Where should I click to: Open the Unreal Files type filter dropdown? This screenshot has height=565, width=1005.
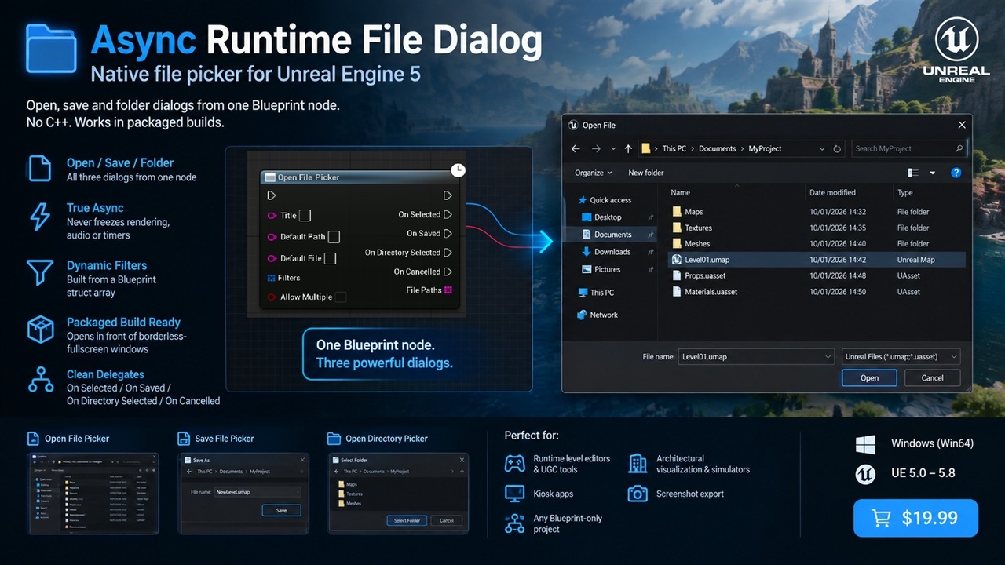pyautogui.click(x=901, y=356)
